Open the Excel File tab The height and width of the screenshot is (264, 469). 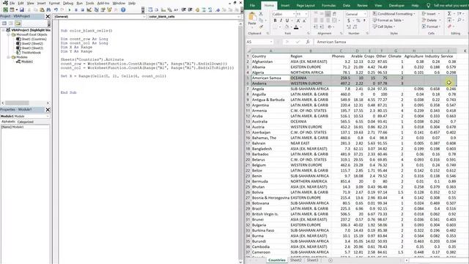[x=252, y=5]
